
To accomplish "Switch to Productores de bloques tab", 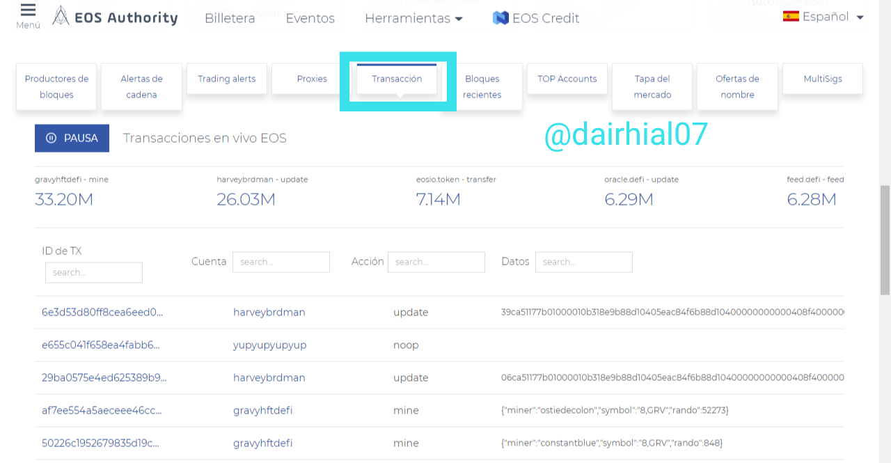I will coord(57,86).
